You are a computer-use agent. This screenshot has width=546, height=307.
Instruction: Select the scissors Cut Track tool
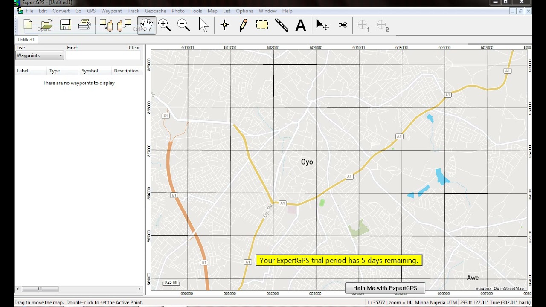coord(343,25)
